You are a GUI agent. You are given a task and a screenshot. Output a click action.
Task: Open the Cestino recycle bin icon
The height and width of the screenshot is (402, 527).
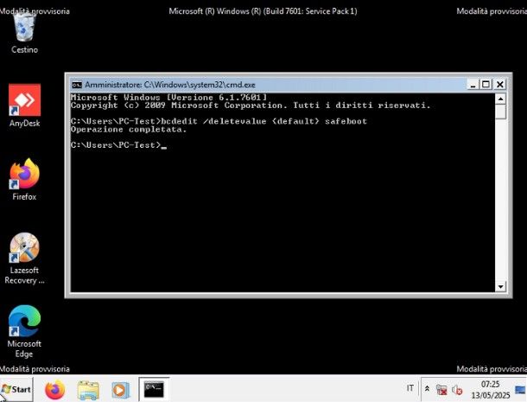pyautogui.click(x=24, y=33)
